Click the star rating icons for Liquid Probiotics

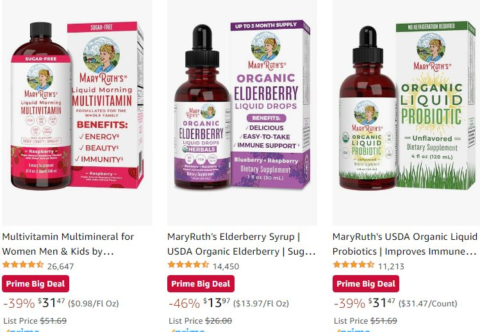pos(354,264)
